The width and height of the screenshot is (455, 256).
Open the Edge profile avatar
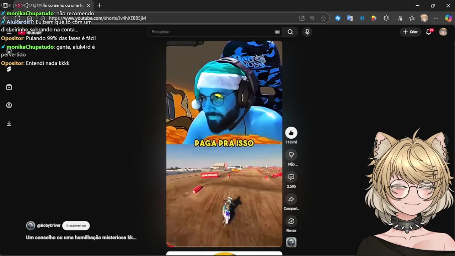tap(424, 18)
